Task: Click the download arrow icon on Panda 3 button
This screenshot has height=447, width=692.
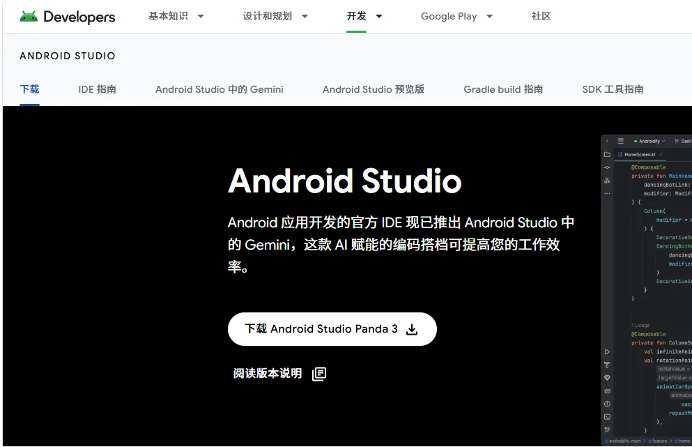Action: pos(412,330)
